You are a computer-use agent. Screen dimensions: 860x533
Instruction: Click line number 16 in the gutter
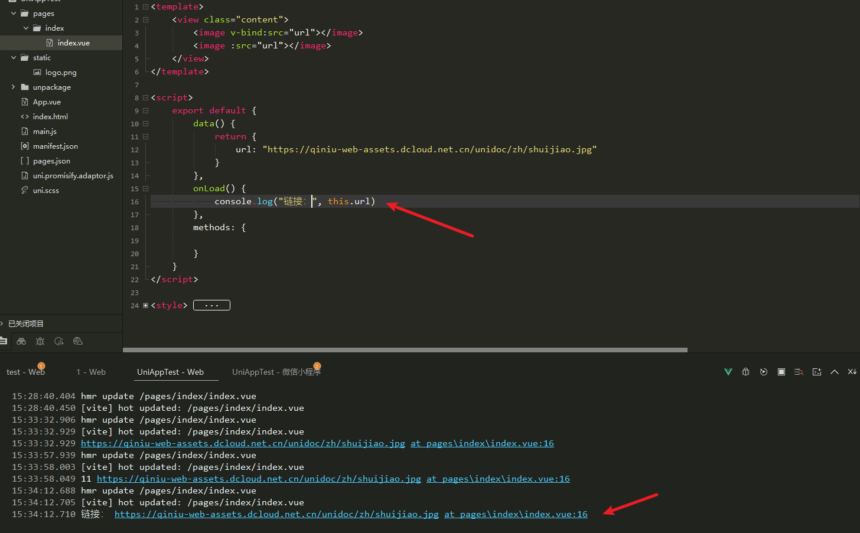pos(135,202)
